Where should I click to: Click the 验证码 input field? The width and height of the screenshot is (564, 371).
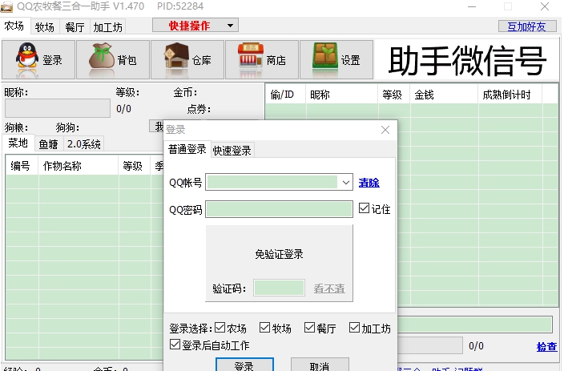coord(279,288)
